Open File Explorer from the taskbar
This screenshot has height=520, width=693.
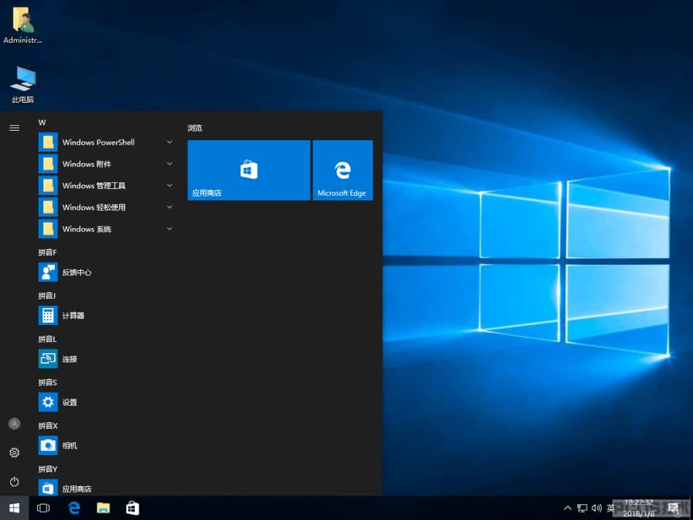click(x=104, y=508)
